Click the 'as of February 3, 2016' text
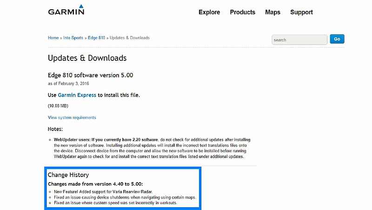372x210 pixels. pyautogui.click(x=68, y=84)
